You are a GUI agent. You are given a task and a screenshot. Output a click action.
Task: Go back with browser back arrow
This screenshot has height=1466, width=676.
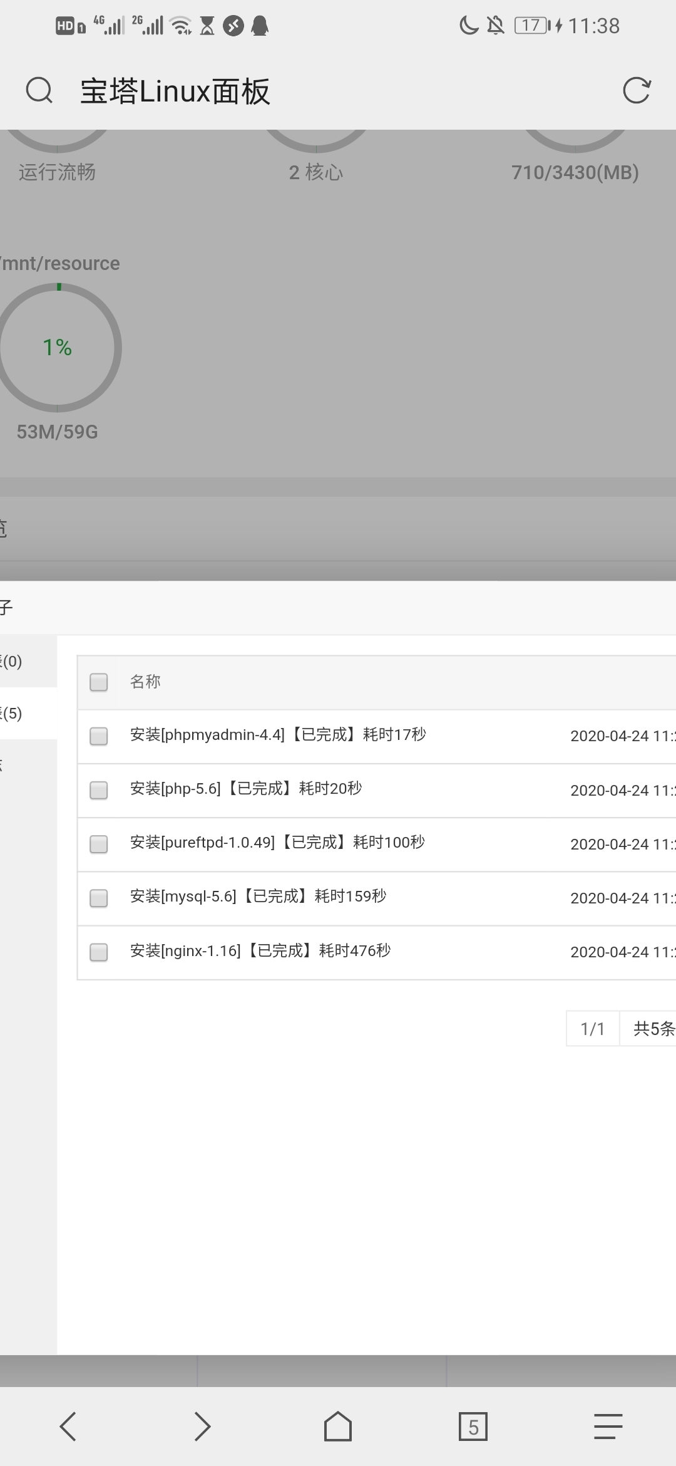click(x=68, y=1427)
